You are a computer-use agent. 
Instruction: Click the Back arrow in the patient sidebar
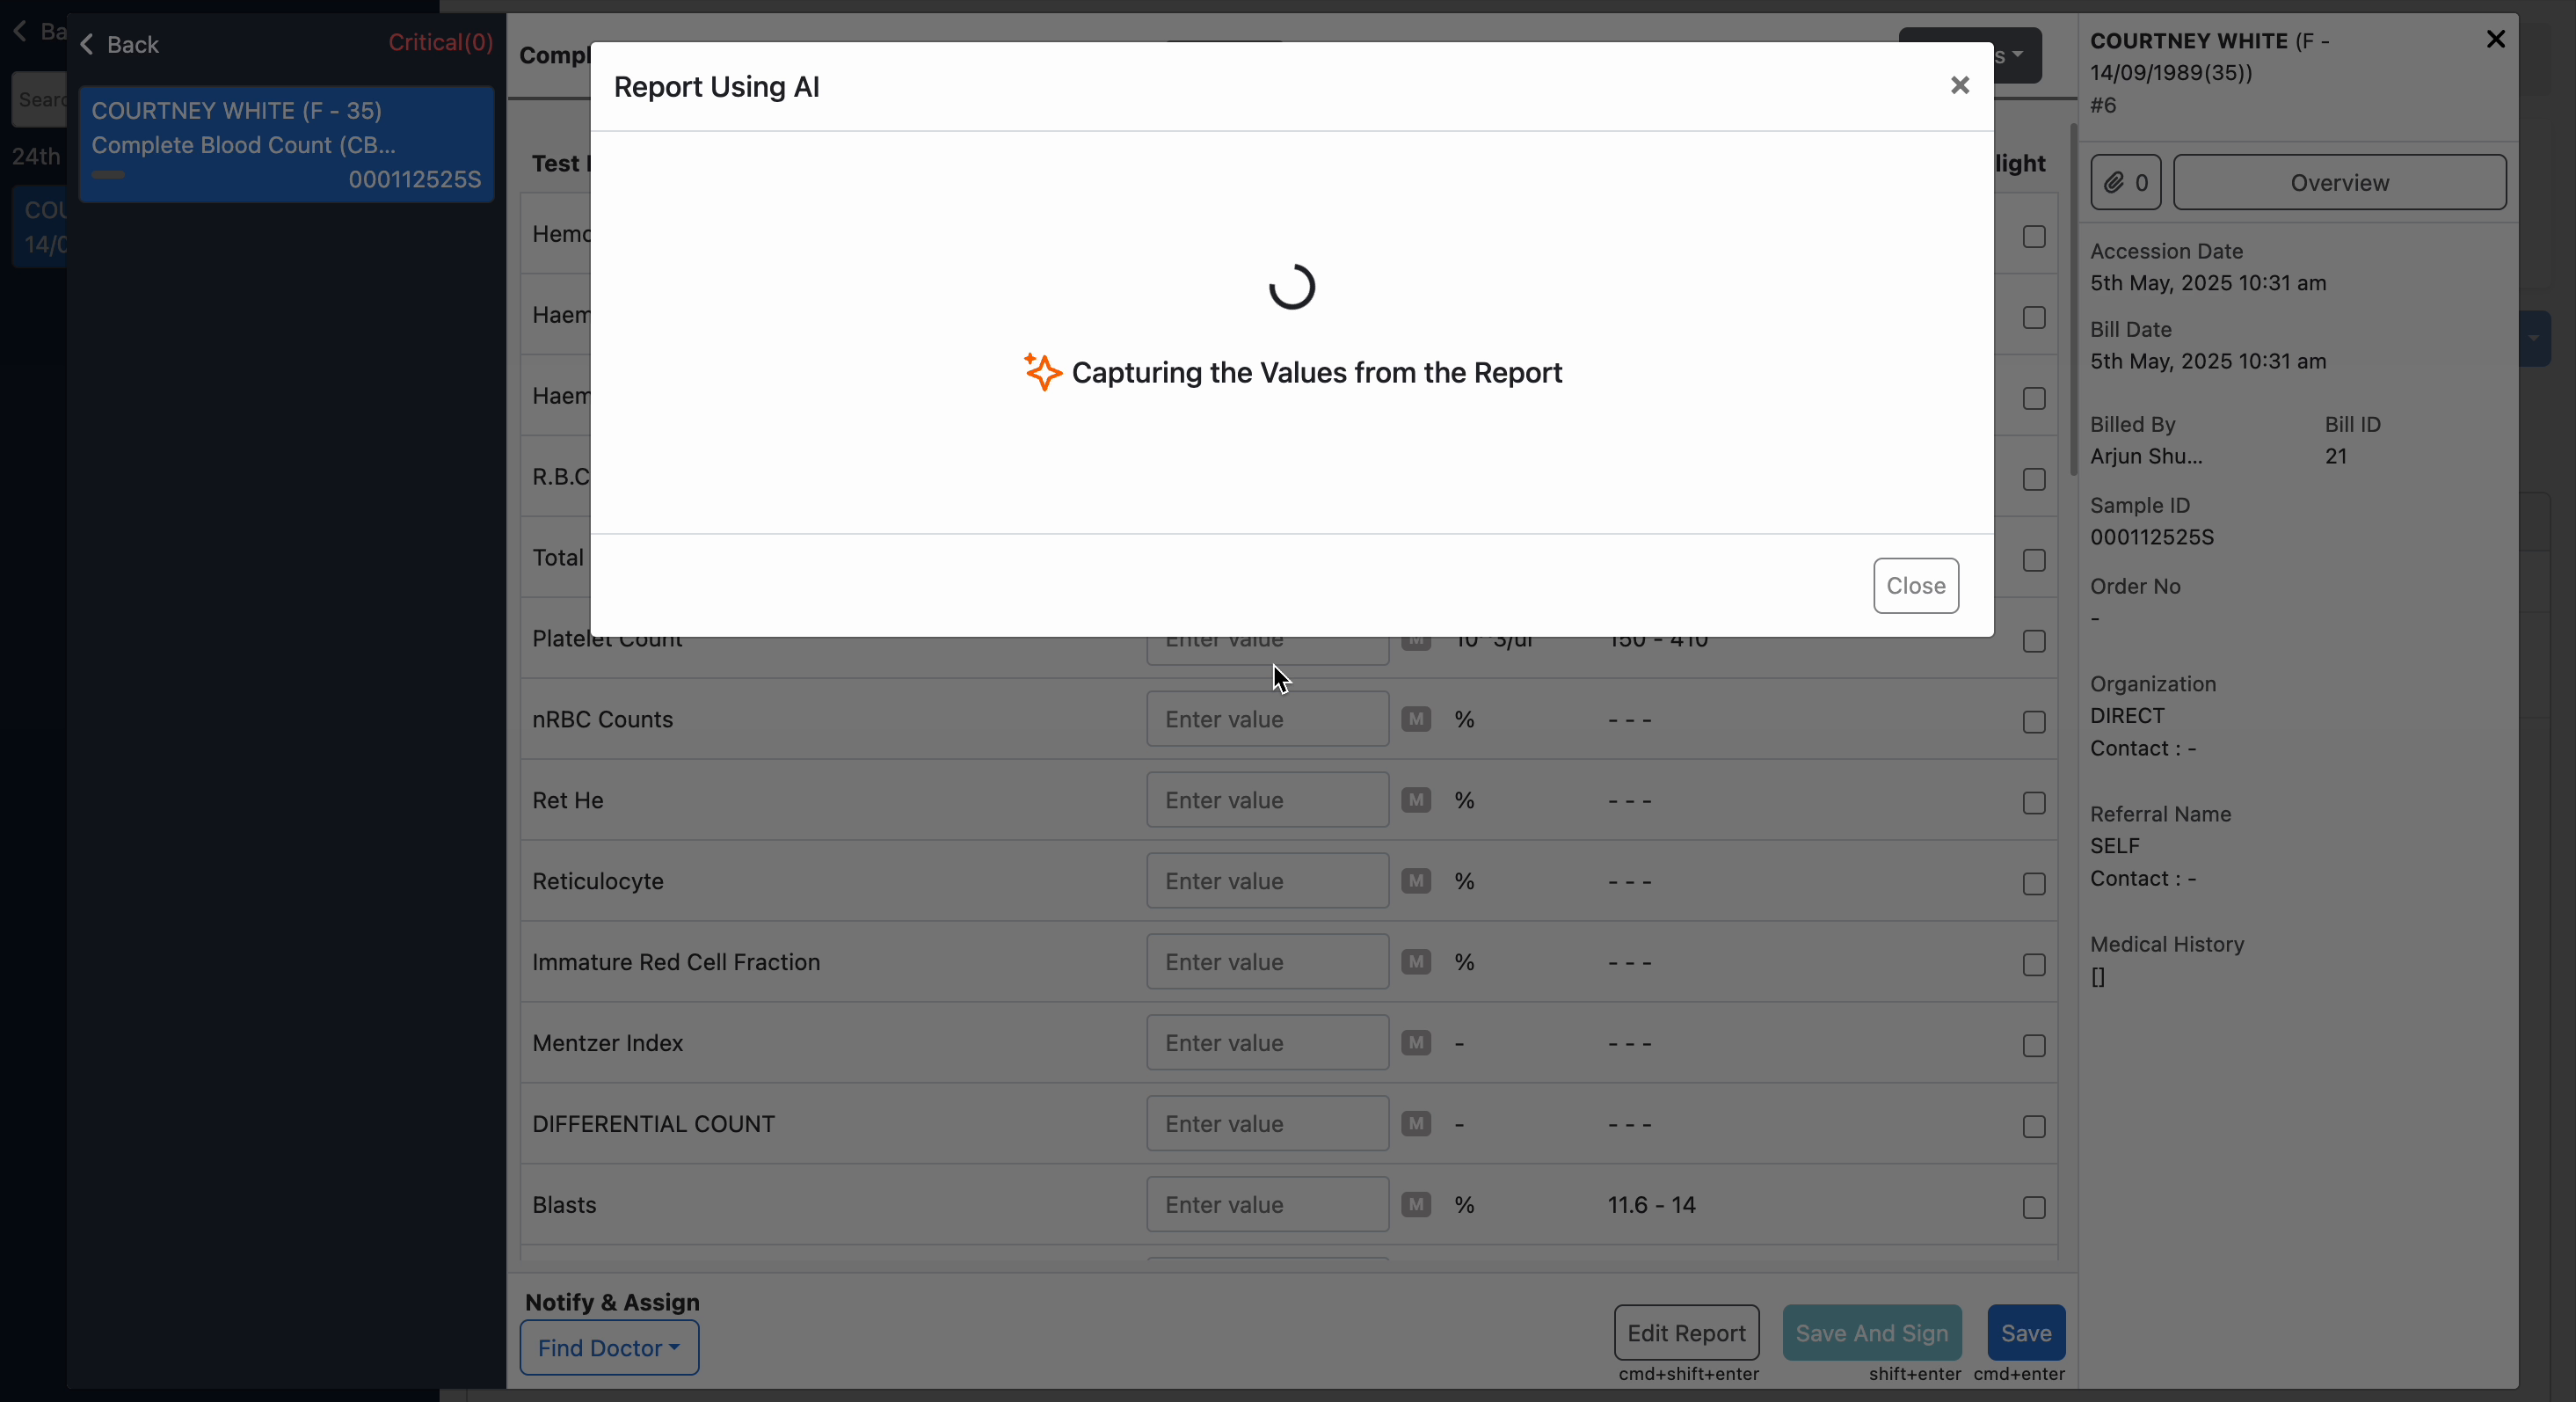tap(88, 44)
